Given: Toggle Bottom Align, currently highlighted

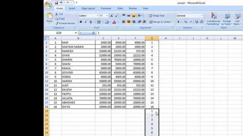Looking at the screenshot, I should pyautogui.click(x=134, y=15).
